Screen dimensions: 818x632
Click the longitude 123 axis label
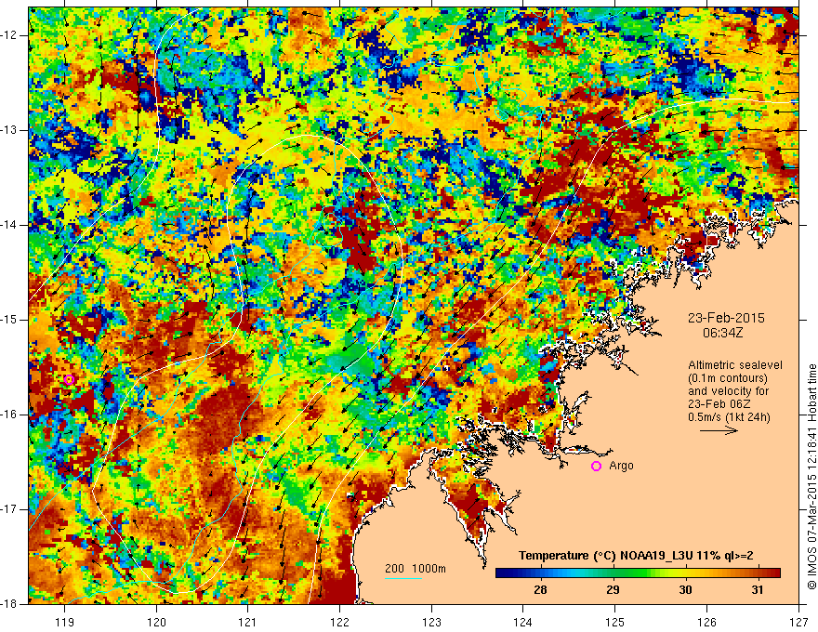[431, 622]
